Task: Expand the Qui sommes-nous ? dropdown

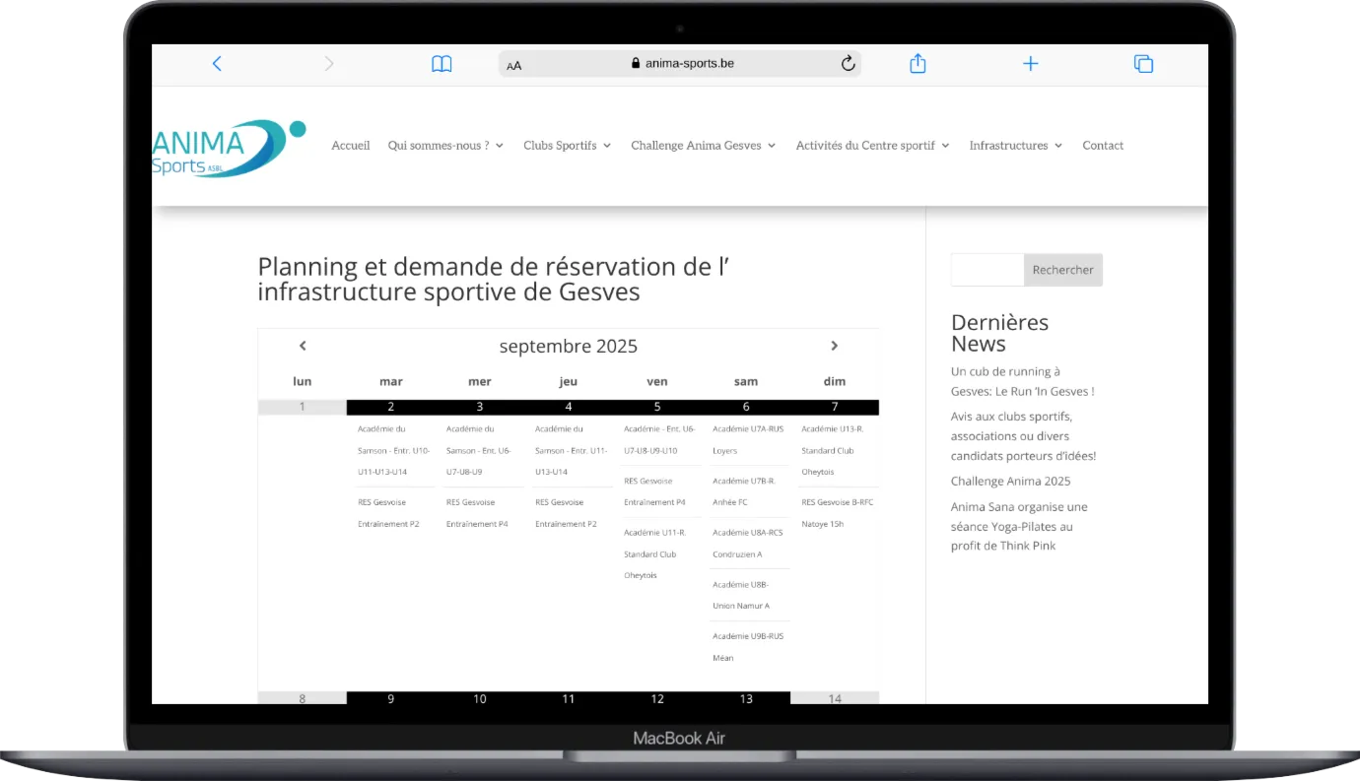Action: [x=445, y=145]
